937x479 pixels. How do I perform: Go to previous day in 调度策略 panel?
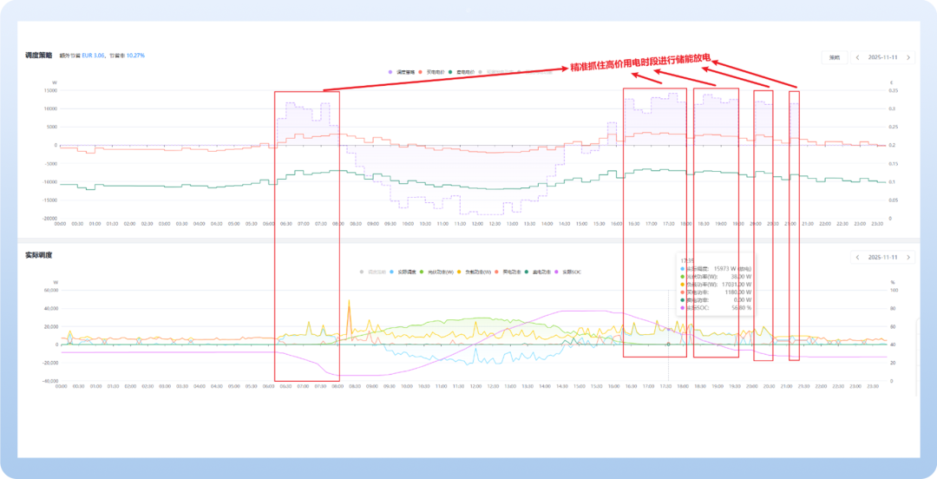858,57
